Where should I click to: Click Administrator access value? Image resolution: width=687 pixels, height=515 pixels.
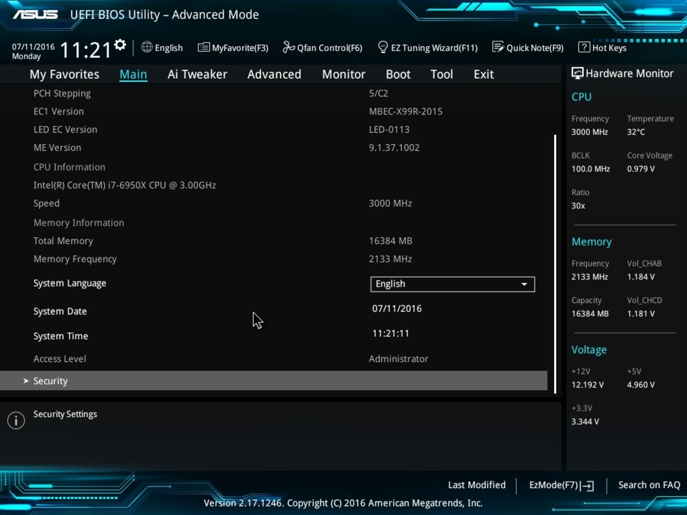pos(399,359)
